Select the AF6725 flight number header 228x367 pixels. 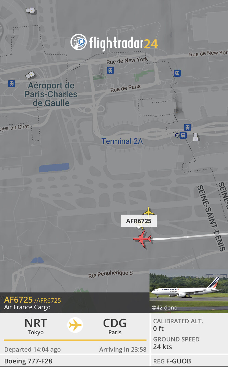click(x=18, y=300)
